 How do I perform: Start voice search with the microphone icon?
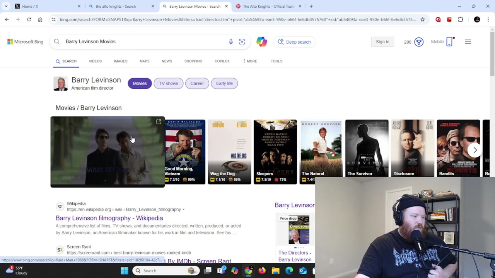[x=231, y=42]
